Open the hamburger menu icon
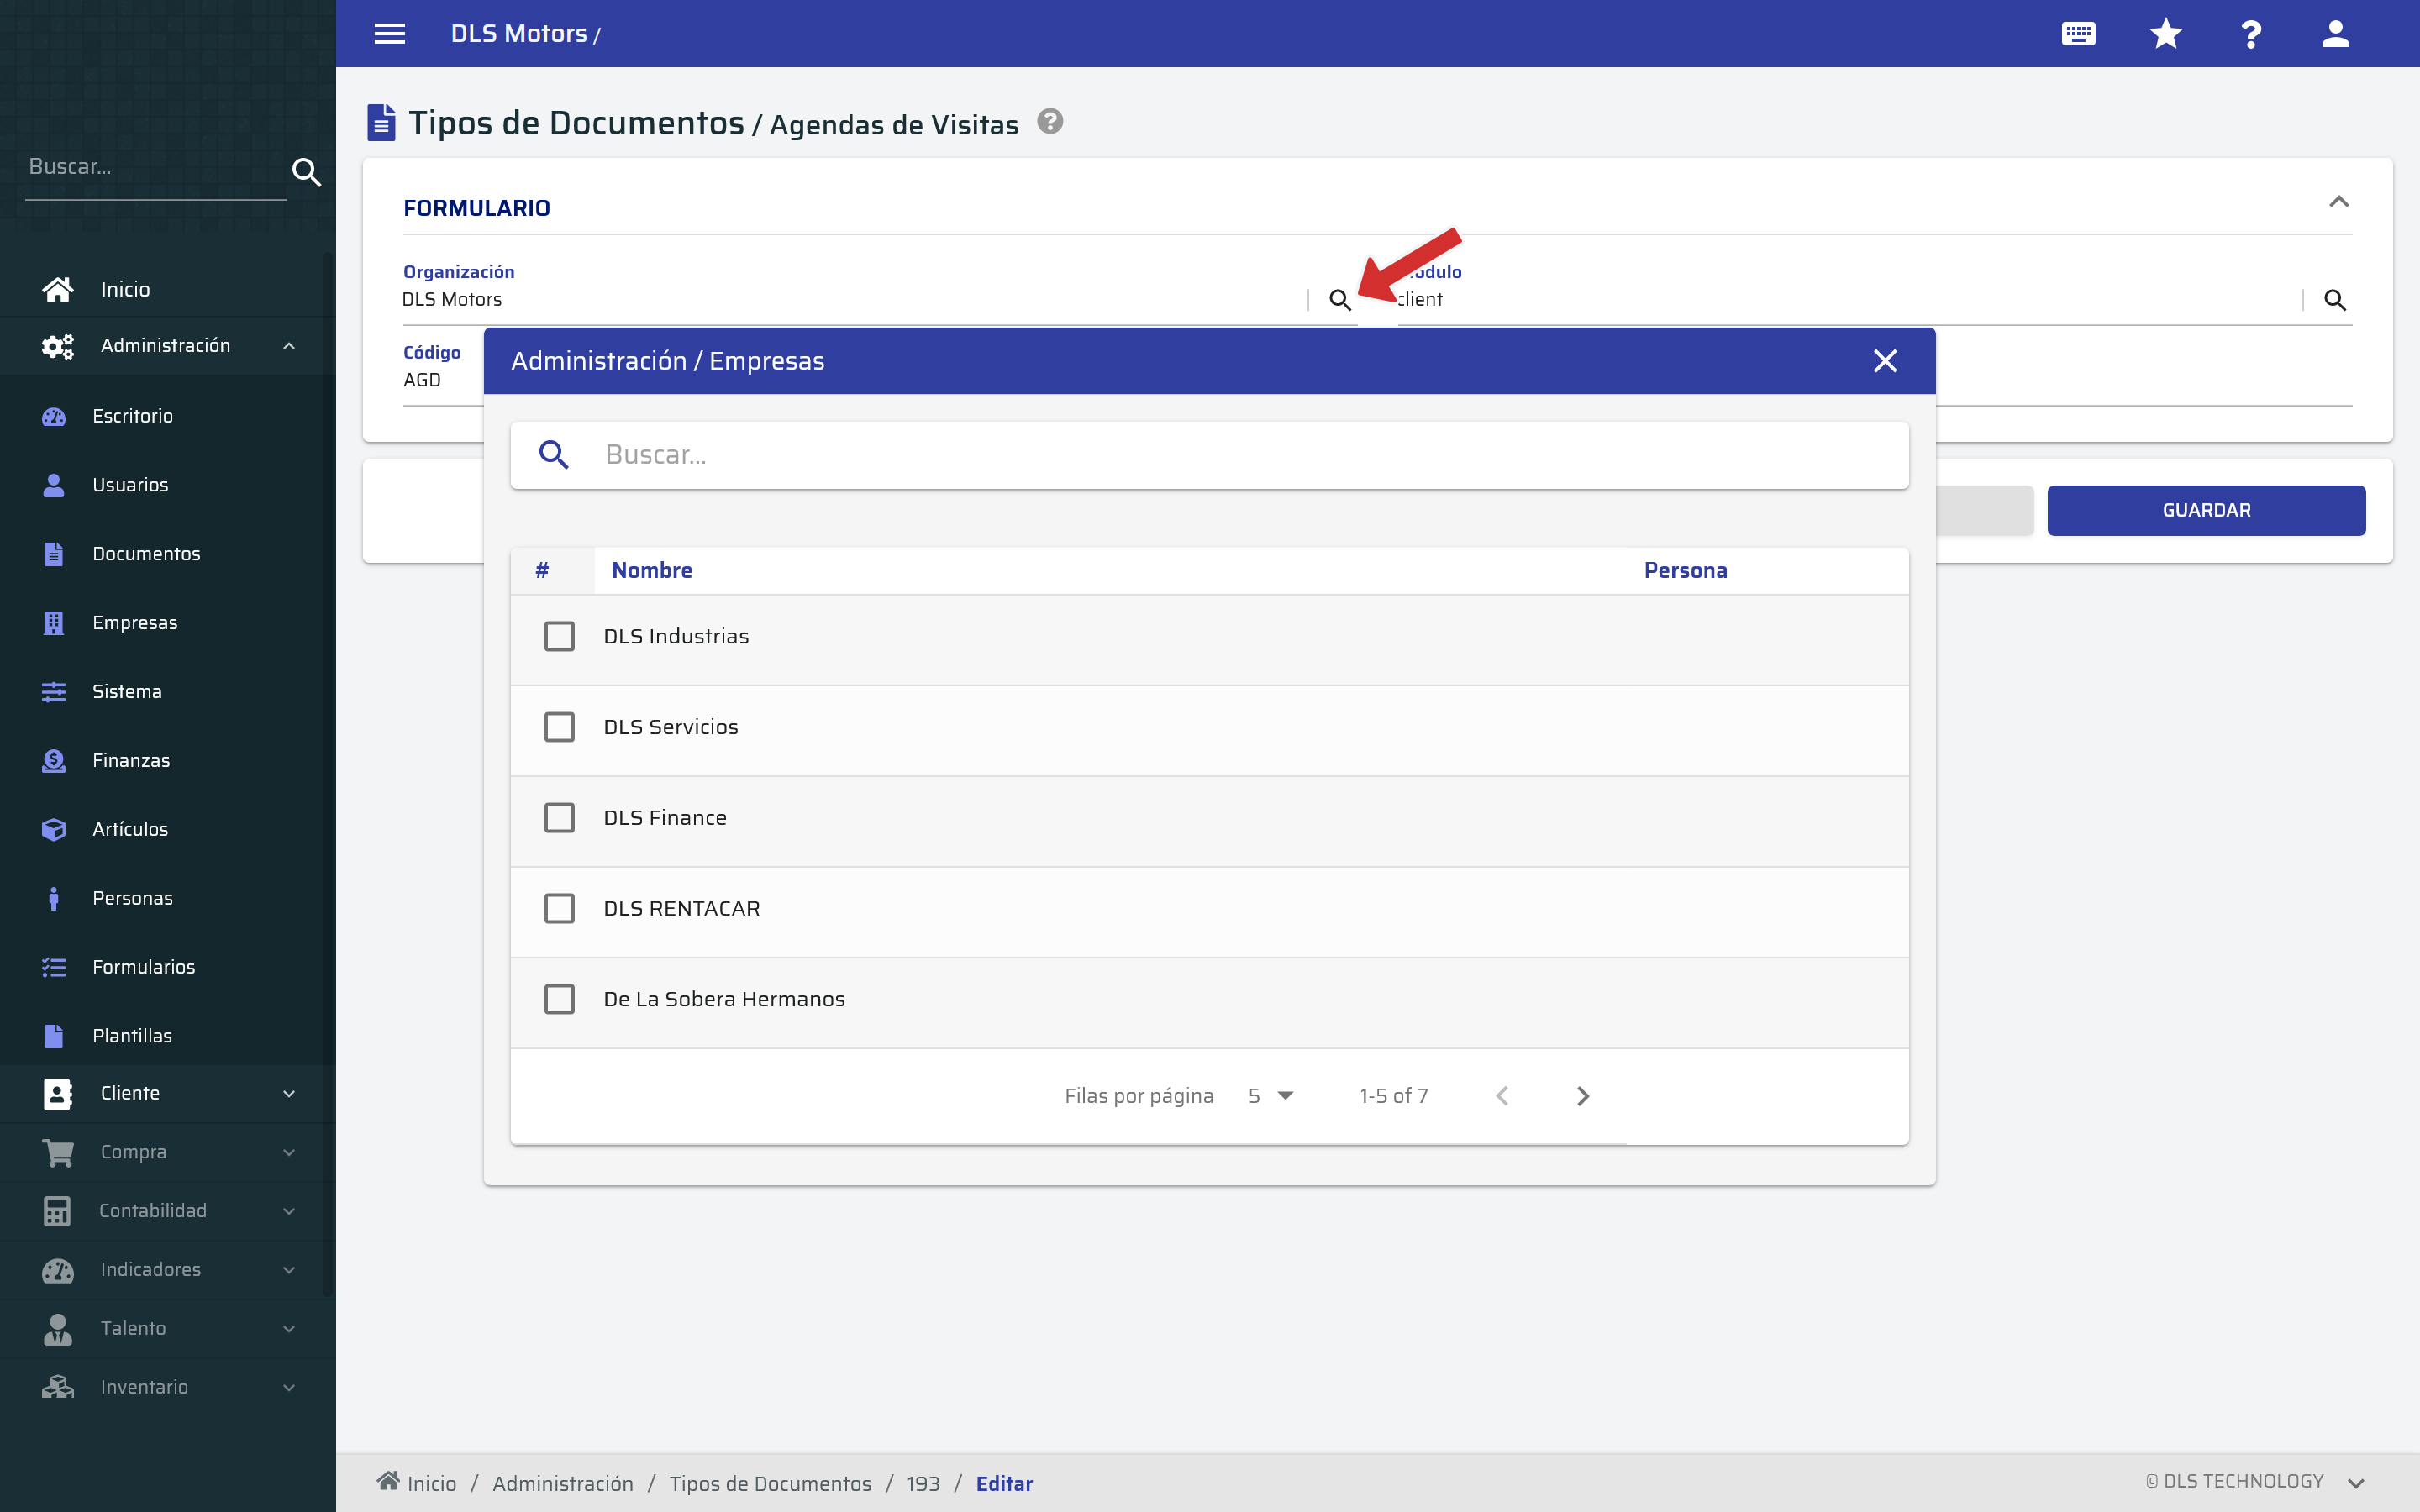Screen dimensions: 2420x1512 (389, 34)
